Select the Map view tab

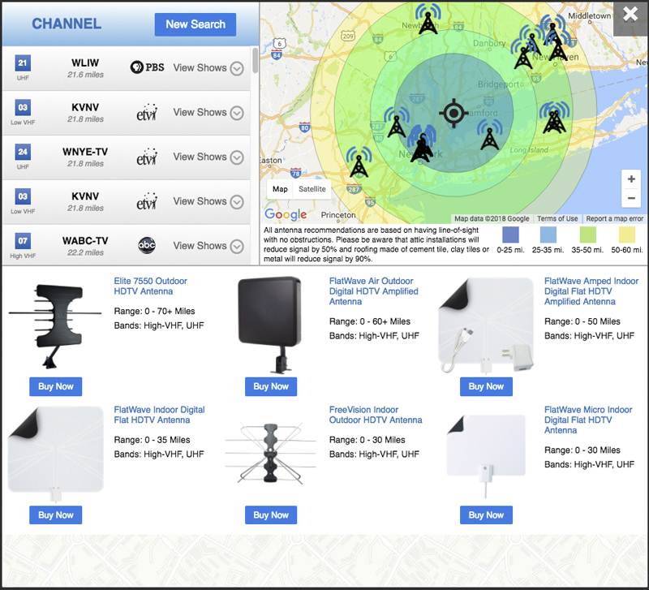point(280,188)
